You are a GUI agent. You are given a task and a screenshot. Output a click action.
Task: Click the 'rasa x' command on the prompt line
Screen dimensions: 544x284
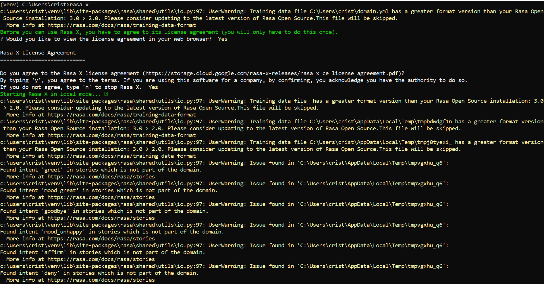tap(79, 5)
